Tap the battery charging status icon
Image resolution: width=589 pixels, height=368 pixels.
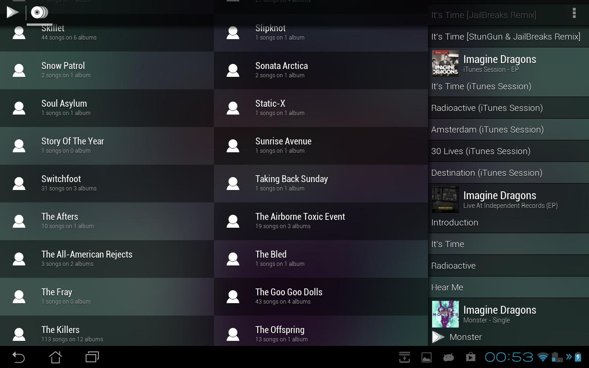tap(578, 357)
